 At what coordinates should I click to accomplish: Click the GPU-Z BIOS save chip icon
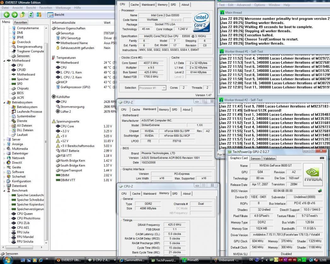click(x=320, y=191)
